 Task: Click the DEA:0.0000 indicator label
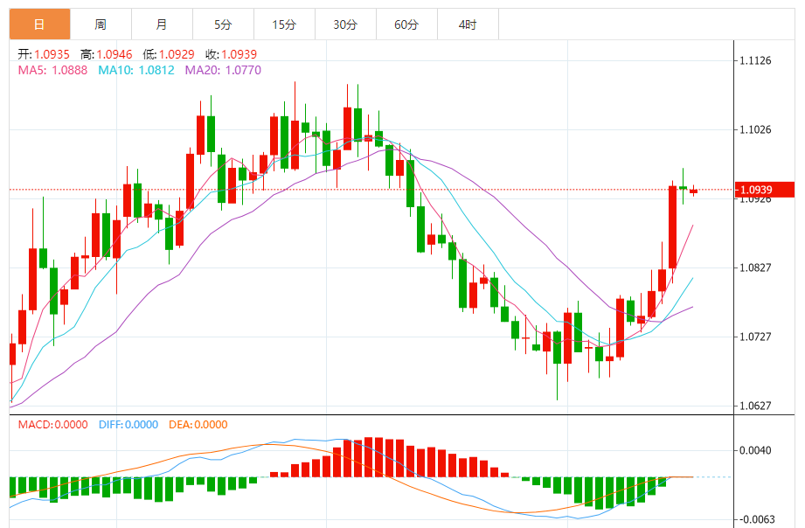pyautogui.click(x=198, y=425)
